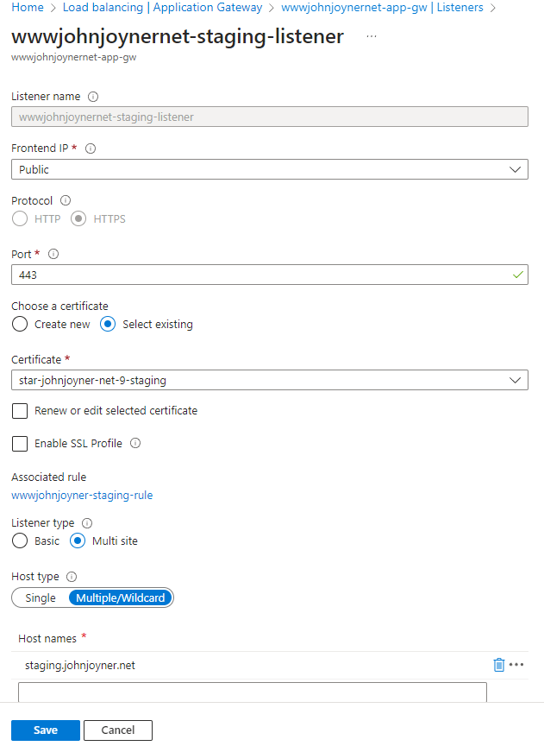Click the Listener type info icon
The height and width of the screenshot is (746, 544).
pyautogui.click(x=87, y=522)
